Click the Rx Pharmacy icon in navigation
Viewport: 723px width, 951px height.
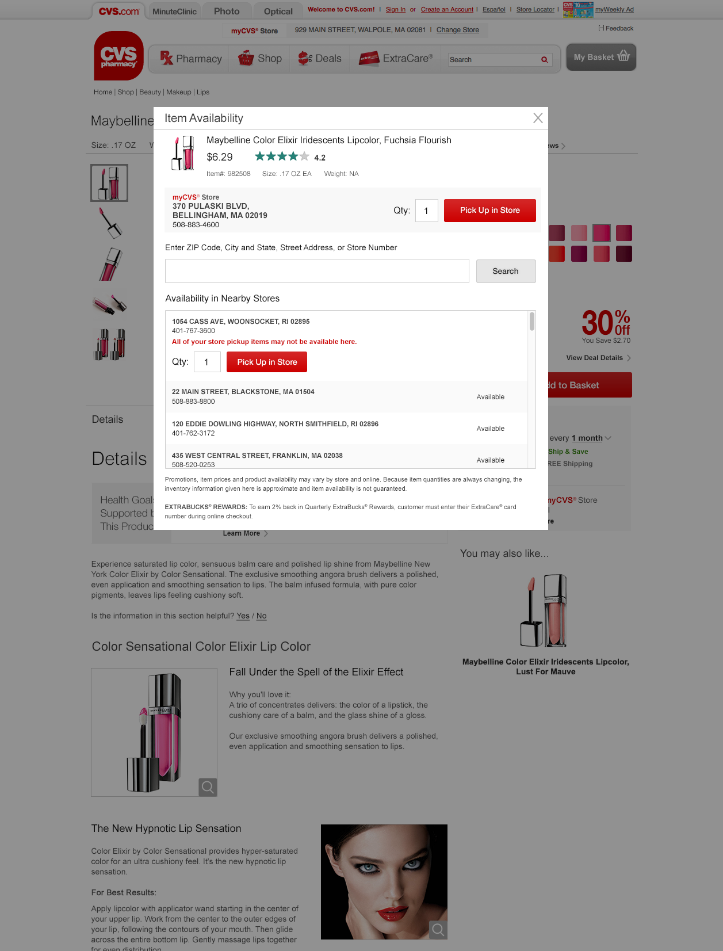167,58
